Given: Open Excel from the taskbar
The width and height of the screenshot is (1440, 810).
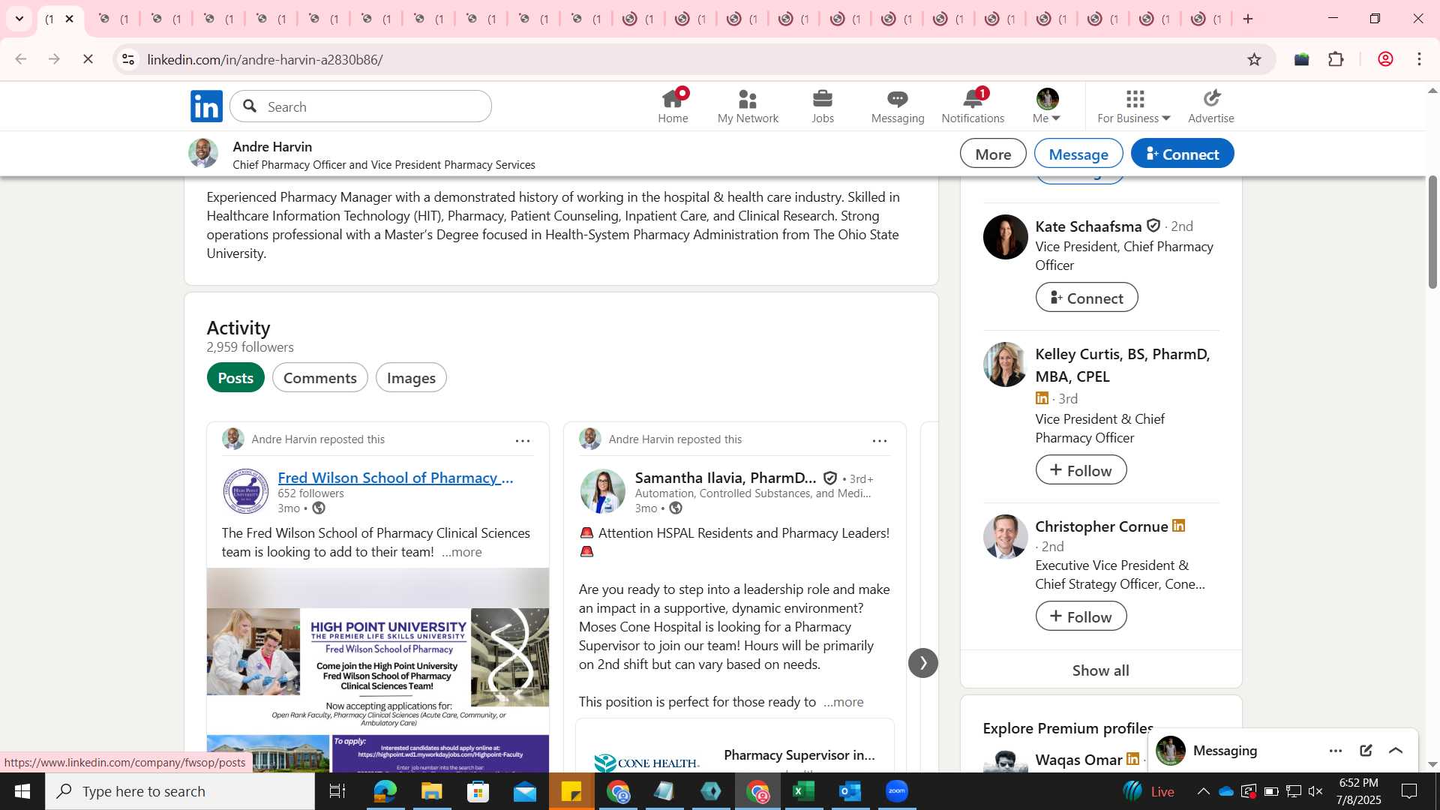Looking at the screenshot, I should click(803, 791).
